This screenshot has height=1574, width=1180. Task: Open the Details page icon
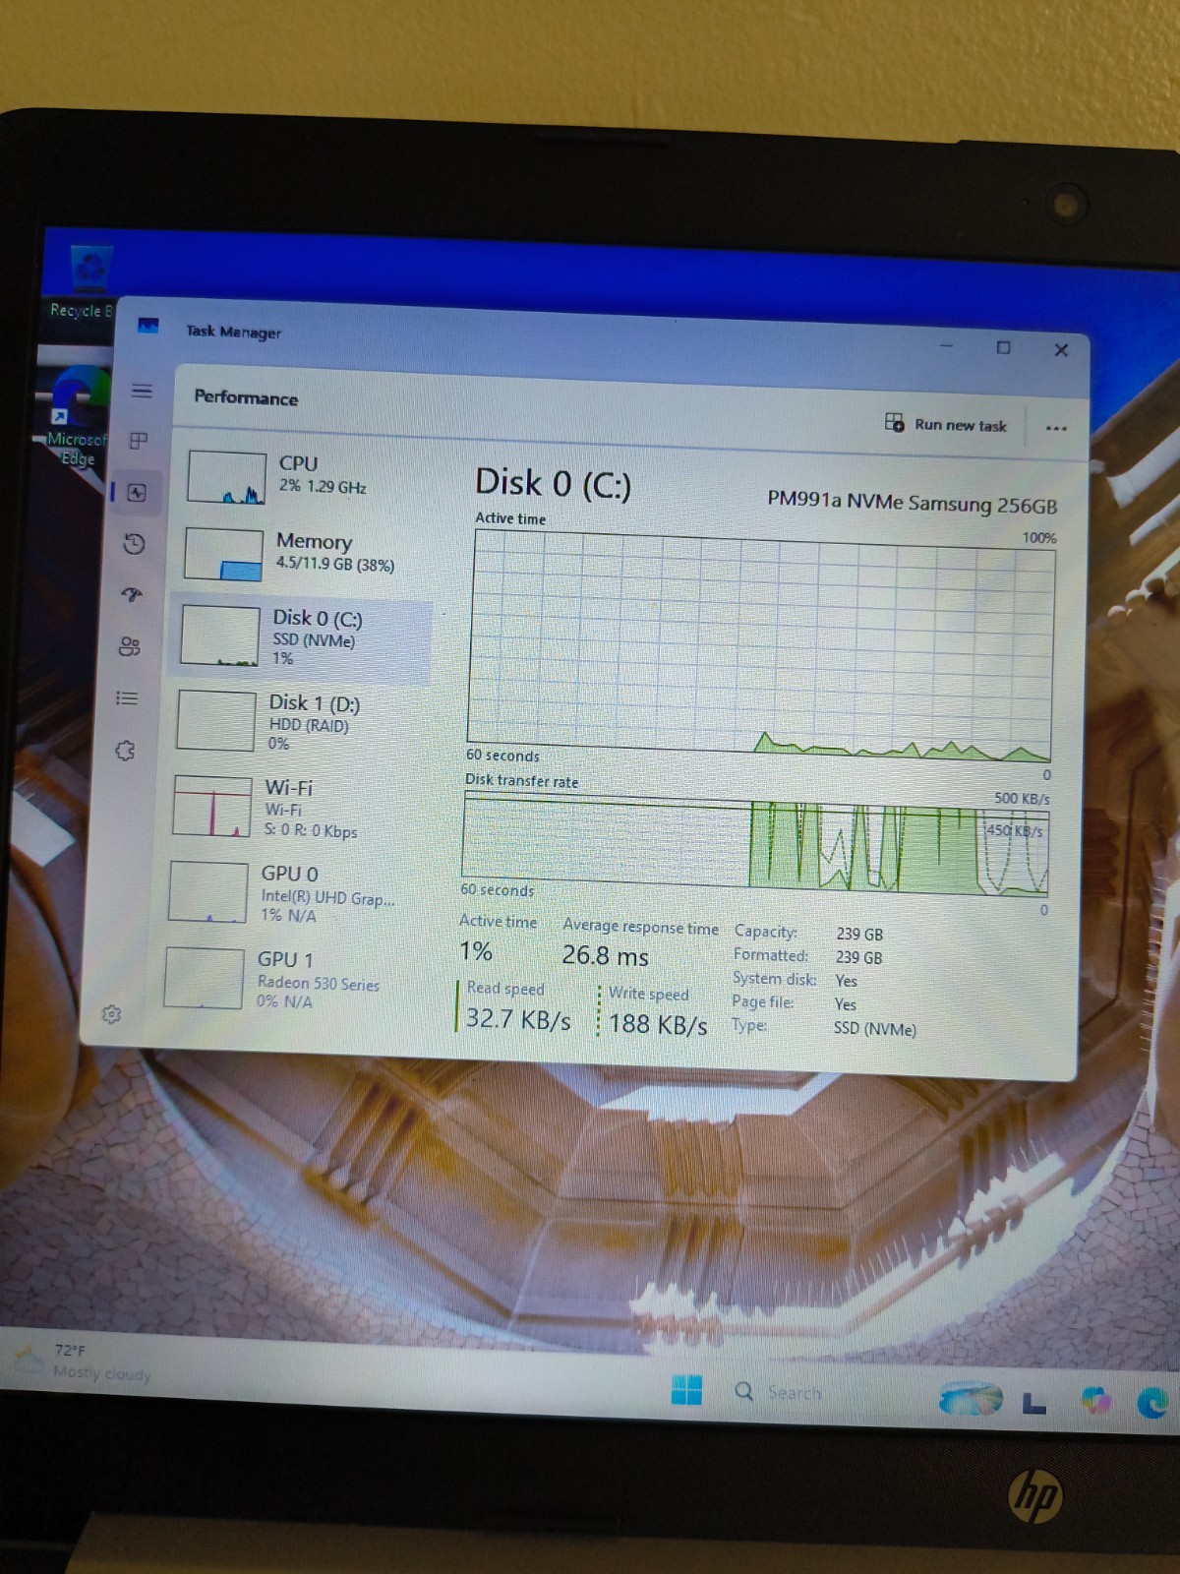point(127,698)
